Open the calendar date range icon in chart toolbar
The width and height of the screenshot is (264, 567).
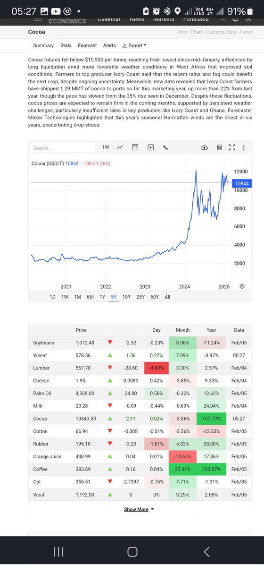[x=135, y=147]
